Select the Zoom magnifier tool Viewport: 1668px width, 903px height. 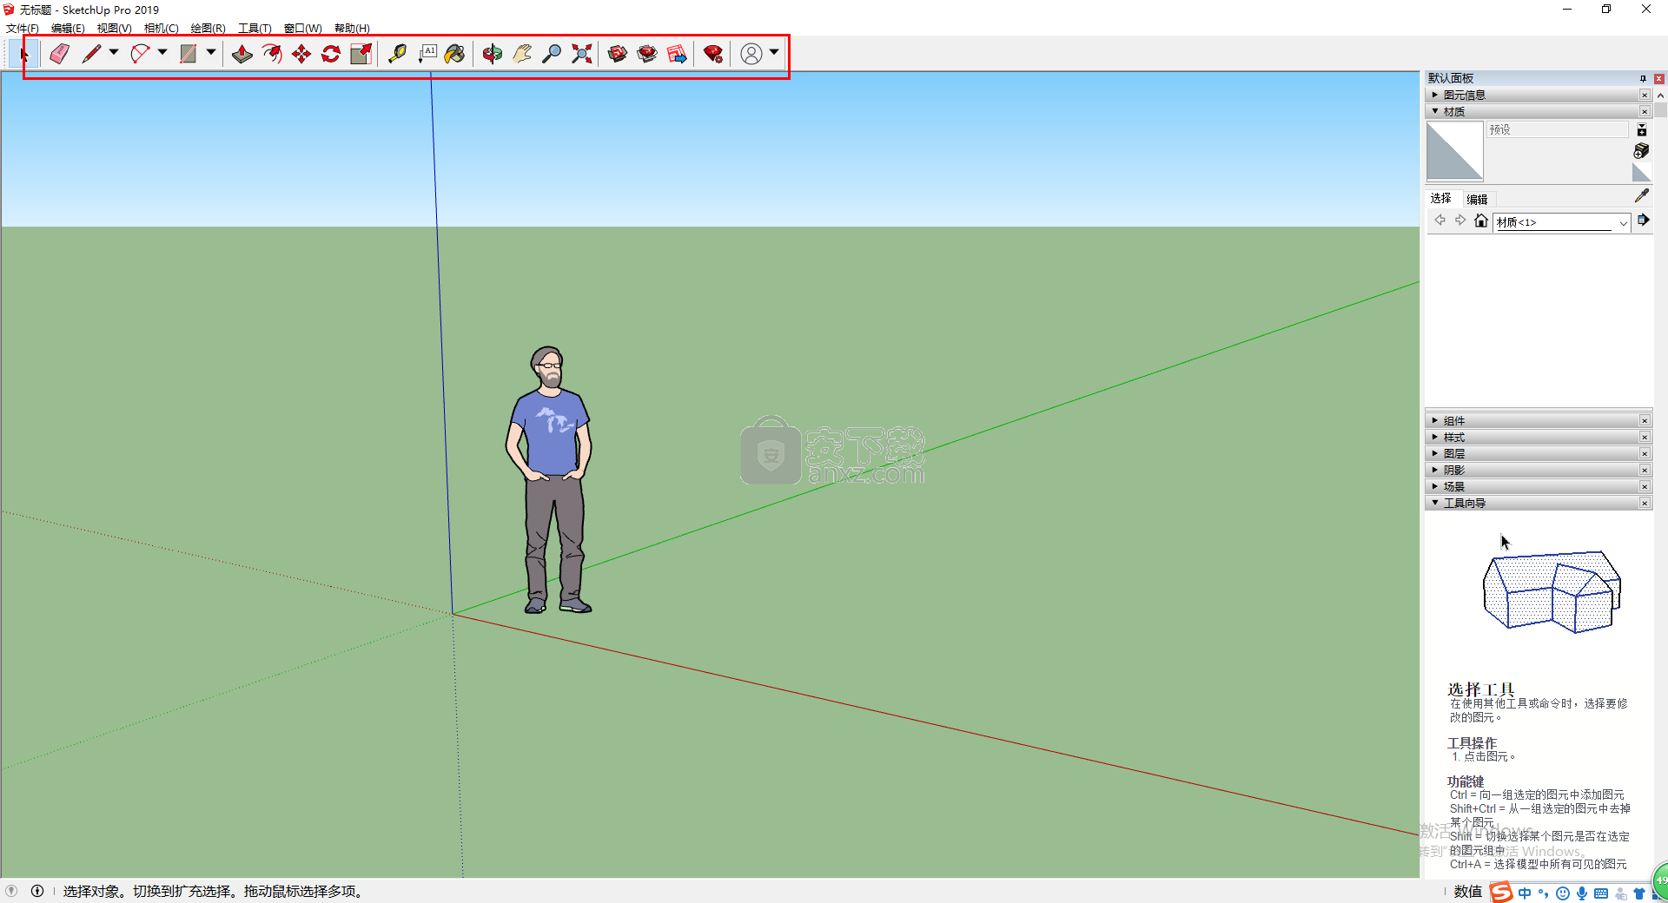pos(552,54)
